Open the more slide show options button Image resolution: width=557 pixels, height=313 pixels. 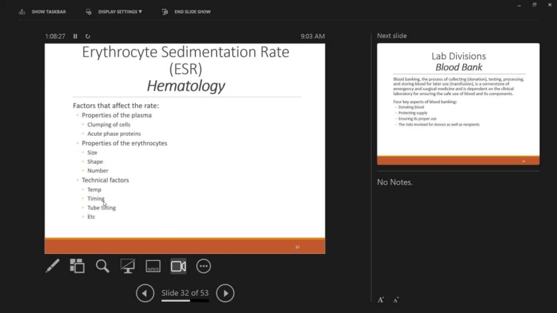[203, 266]
